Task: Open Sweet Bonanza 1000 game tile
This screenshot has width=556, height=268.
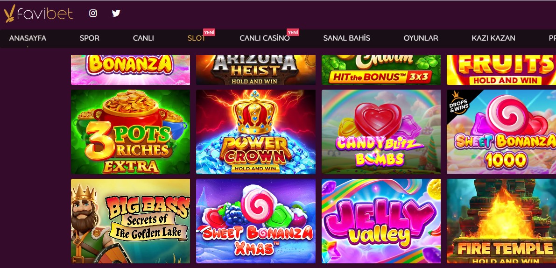Action: coord(501,132)
